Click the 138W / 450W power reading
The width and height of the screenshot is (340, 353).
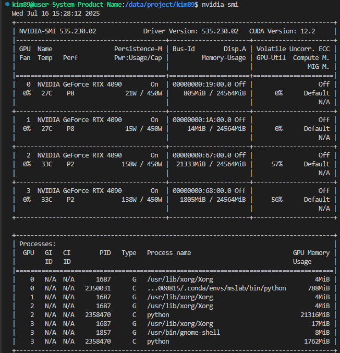coord(142,200)
